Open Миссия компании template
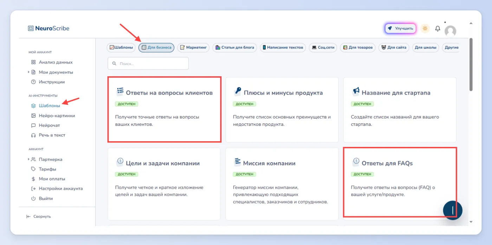The height and width of the screenshot is (245, 492). pos(282,184)
